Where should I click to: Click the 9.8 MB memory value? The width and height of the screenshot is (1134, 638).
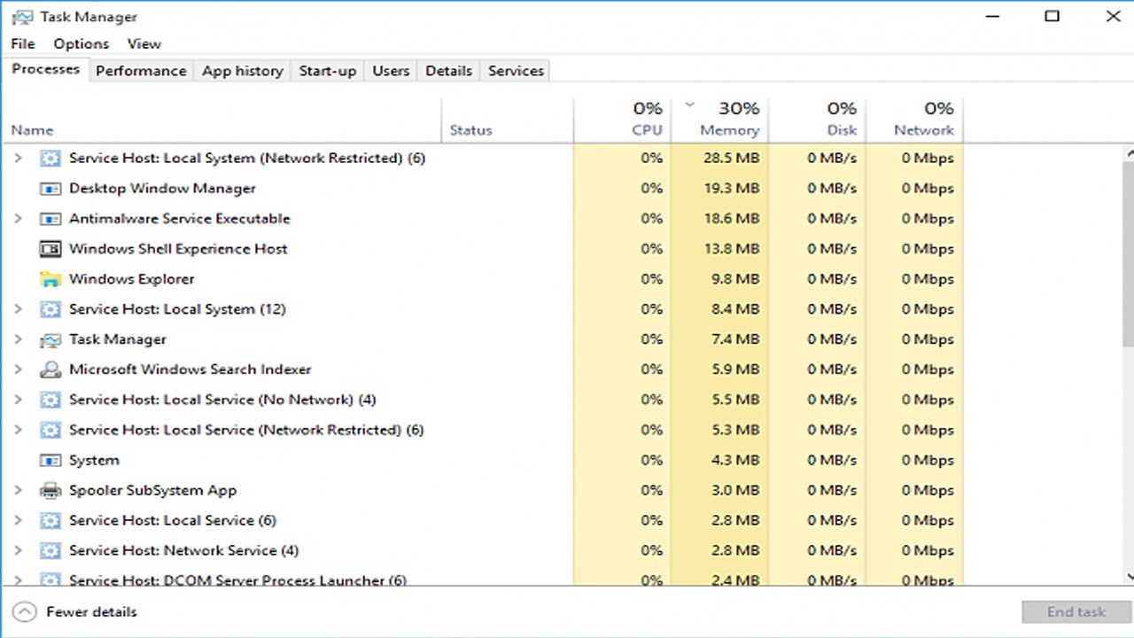click(735, 279)
